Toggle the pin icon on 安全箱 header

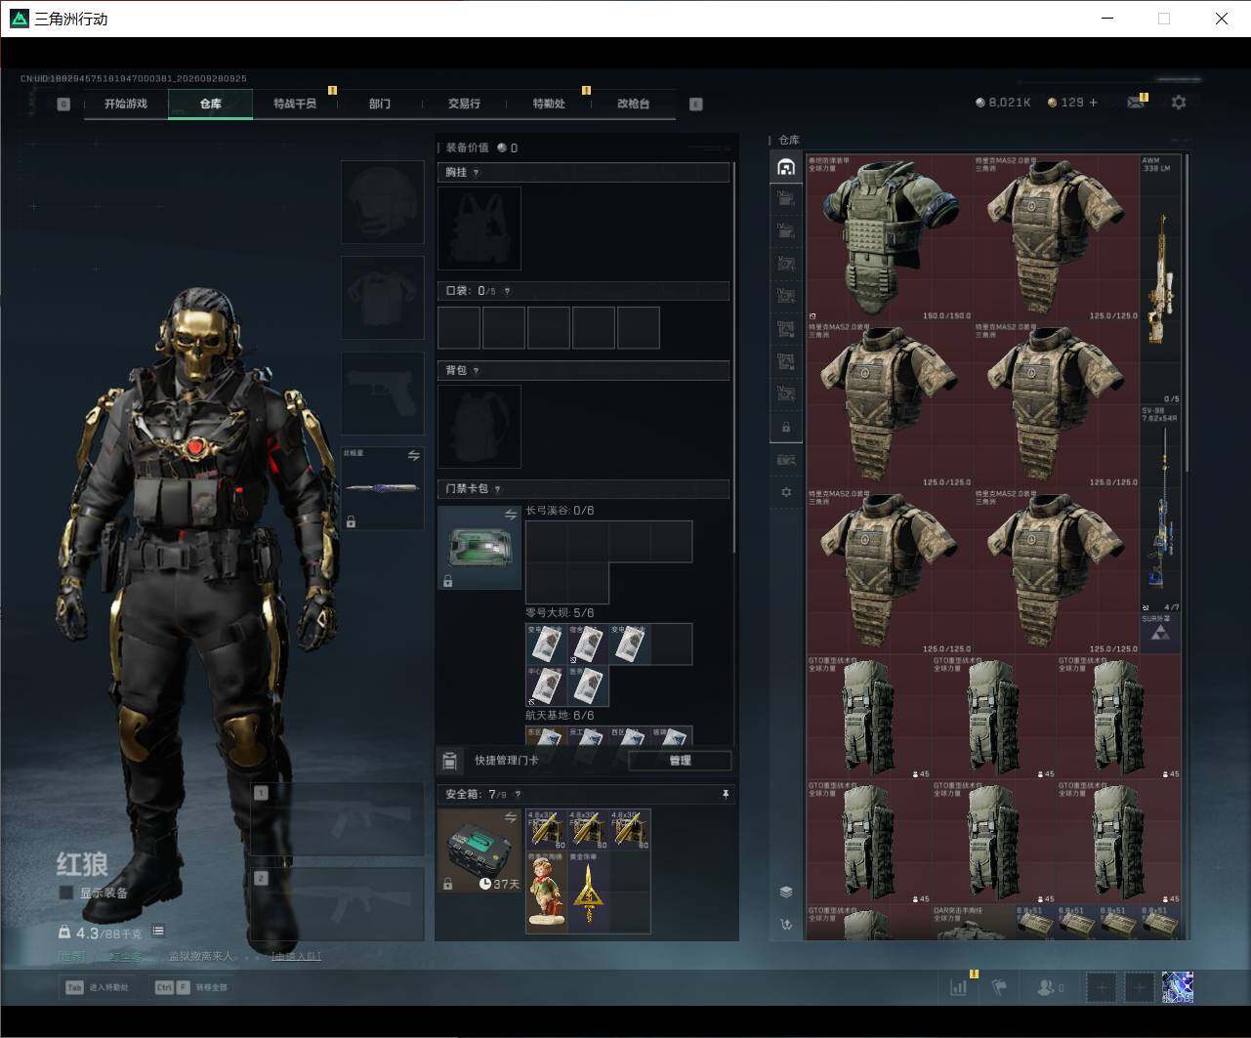coord(726,795)
